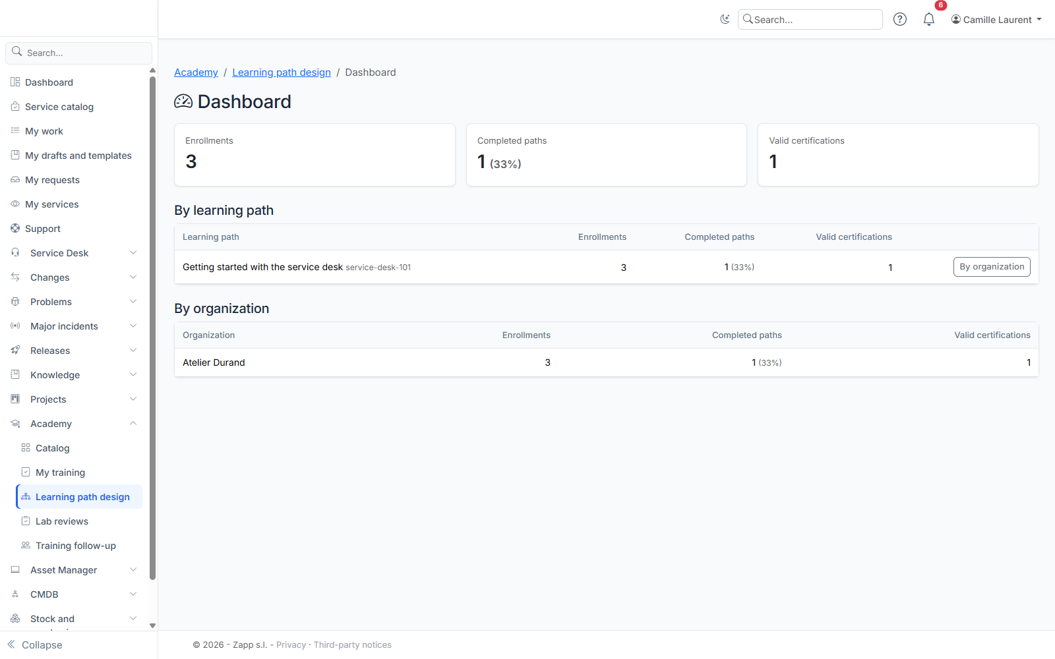Image resolution: width=1055 pixels, height=659 pixels.
Task: Click the Changes arrows icon
Action: (x=15, y=277)
